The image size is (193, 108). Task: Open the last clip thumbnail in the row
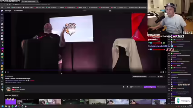pos(159,102)
